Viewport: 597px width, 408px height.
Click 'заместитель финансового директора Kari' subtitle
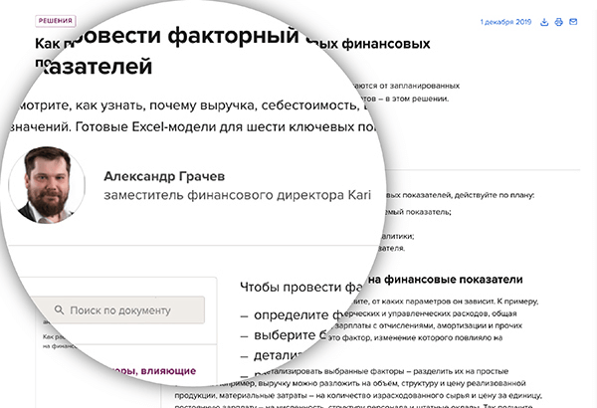[x=237, y=195]
